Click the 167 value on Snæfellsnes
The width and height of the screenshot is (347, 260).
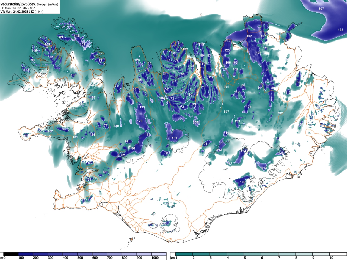point(50,131)
